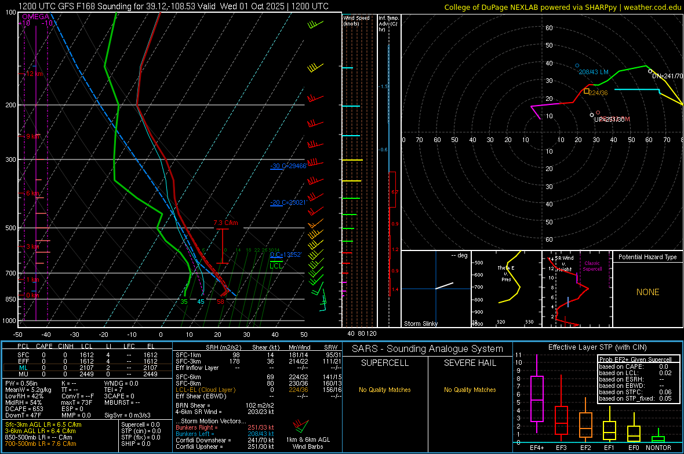
Task: Click the maxT = 73F value
Action: click(77, 402)
